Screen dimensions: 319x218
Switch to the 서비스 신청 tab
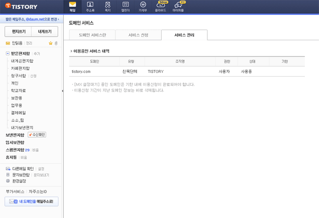(138, 35)
